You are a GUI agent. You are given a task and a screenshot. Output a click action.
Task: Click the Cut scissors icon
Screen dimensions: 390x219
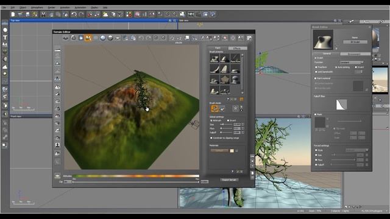tap(43, 15)
